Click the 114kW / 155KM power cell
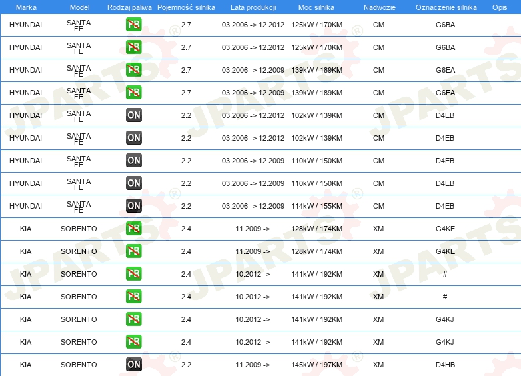Image resolution: width=521 pixels, height=376 pixels. [x=316, y=206]
